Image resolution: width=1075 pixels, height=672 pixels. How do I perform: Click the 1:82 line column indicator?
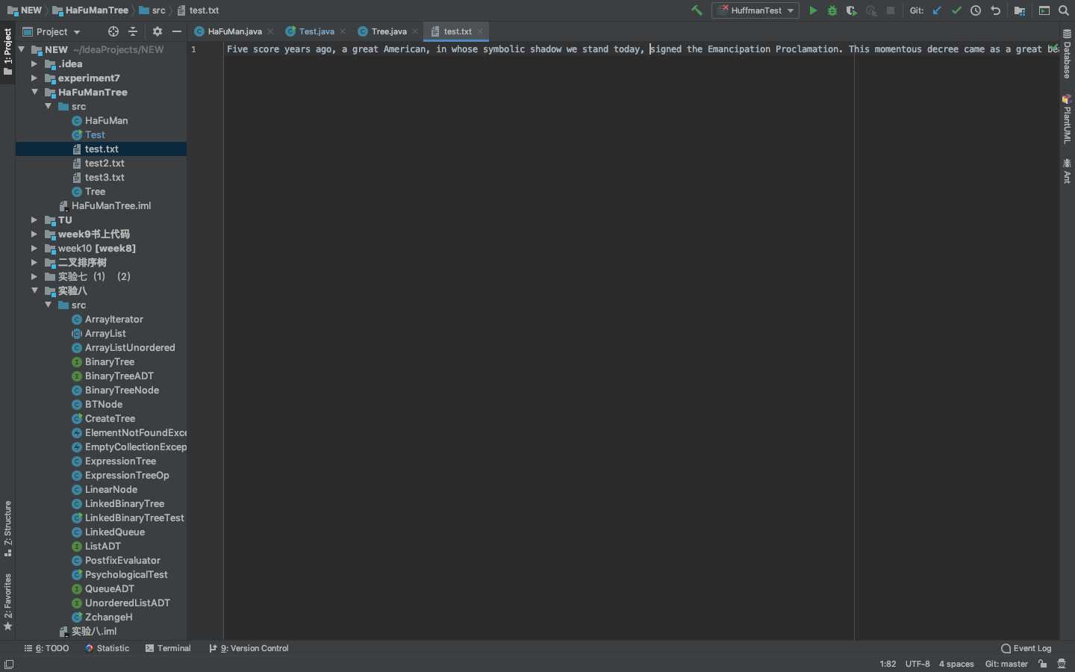[x=888, y=665]
